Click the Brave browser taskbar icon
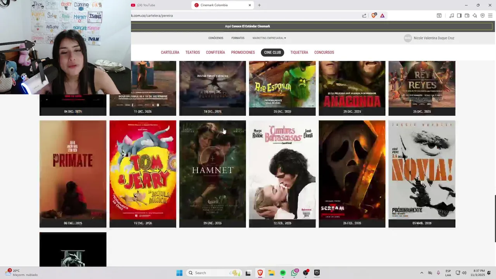 [x=260, y=273]
